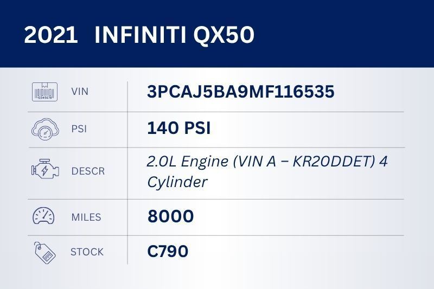
Task: Click the stock price tag icon
Action: [x=44, y=252]
